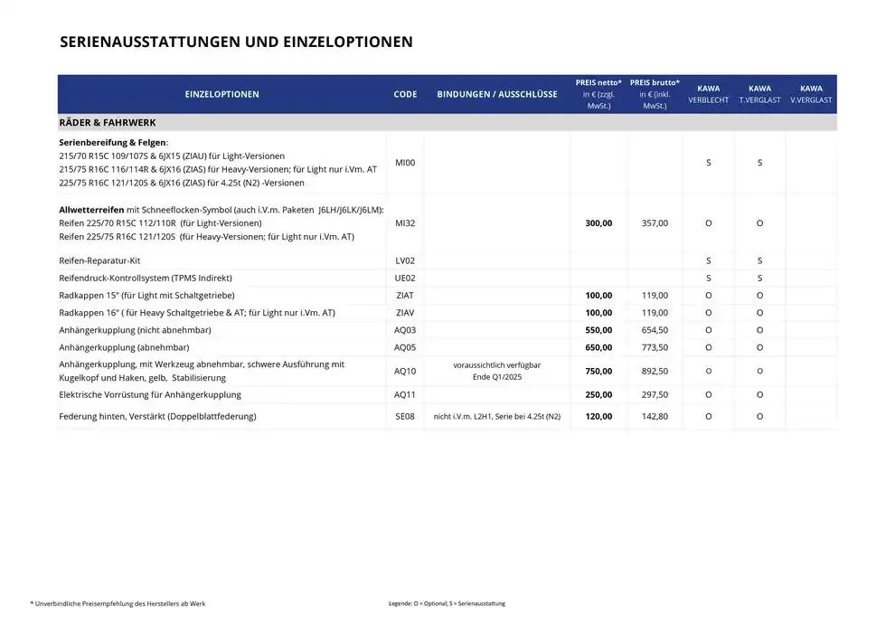Select the 357,00 brutto price for MI32

pyautogui.click(x=655, y=222)
